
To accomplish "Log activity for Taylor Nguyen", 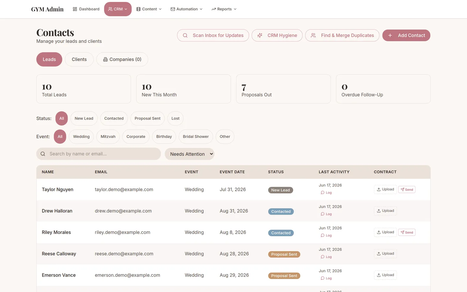I will tap(326, 193).
